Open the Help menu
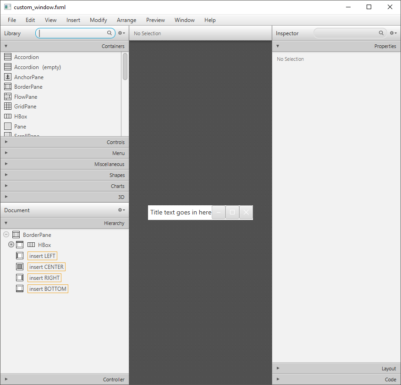The width and height of the screenshot is (401, 385). [x=210, y=20]
